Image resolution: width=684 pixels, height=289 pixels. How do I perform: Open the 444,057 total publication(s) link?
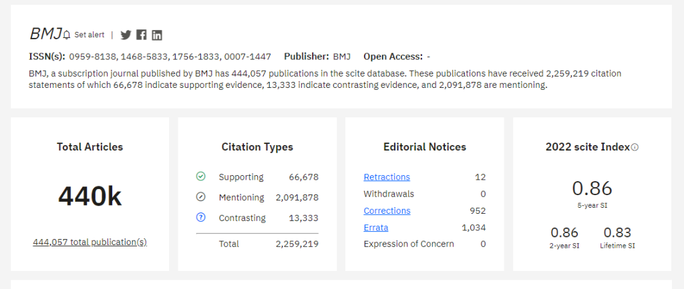click(90, 242)
